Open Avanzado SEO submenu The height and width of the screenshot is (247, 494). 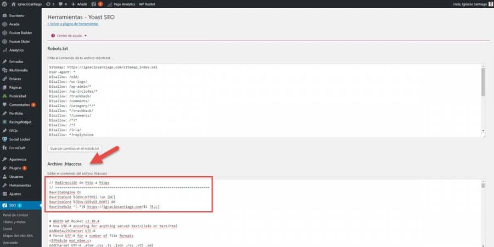point(10,242)
